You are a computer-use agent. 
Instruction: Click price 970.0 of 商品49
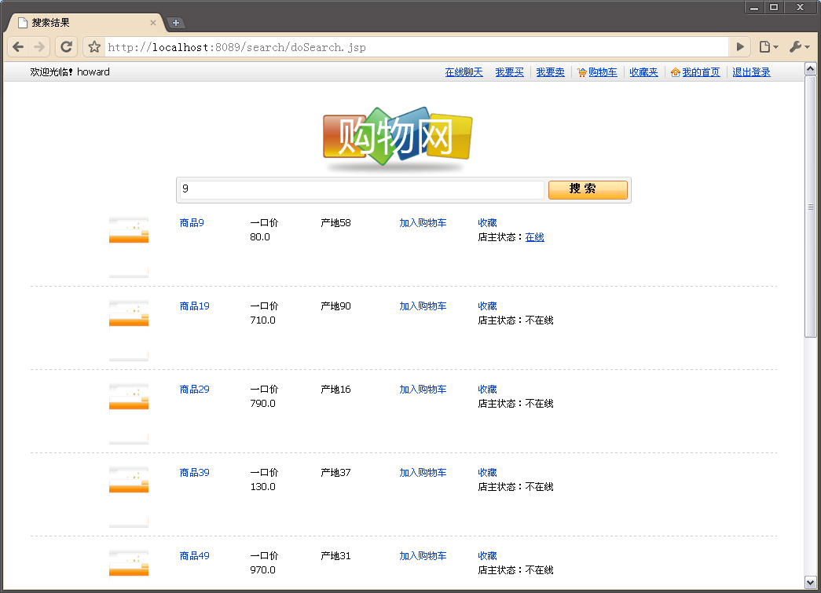tap(262, 570)
